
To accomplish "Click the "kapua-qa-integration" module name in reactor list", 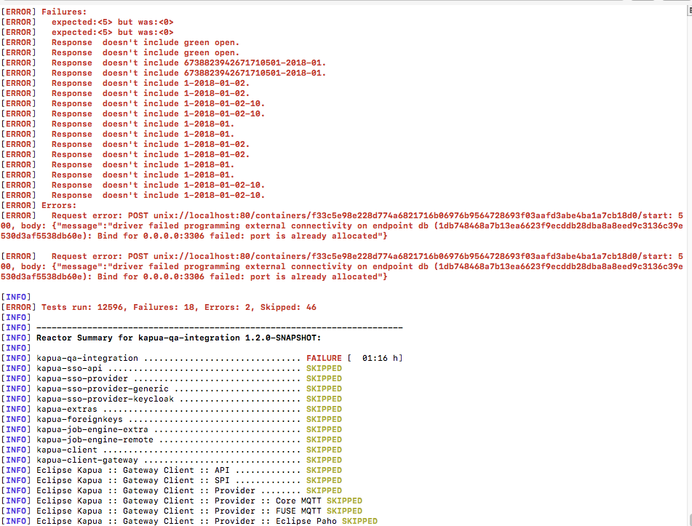I will pyautogui.click(x=87, y=359).
